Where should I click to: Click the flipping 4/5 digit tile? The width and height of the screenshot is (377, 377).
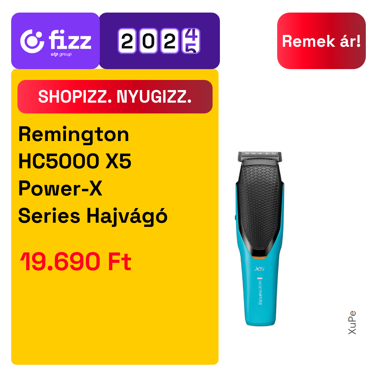point(191,41)
